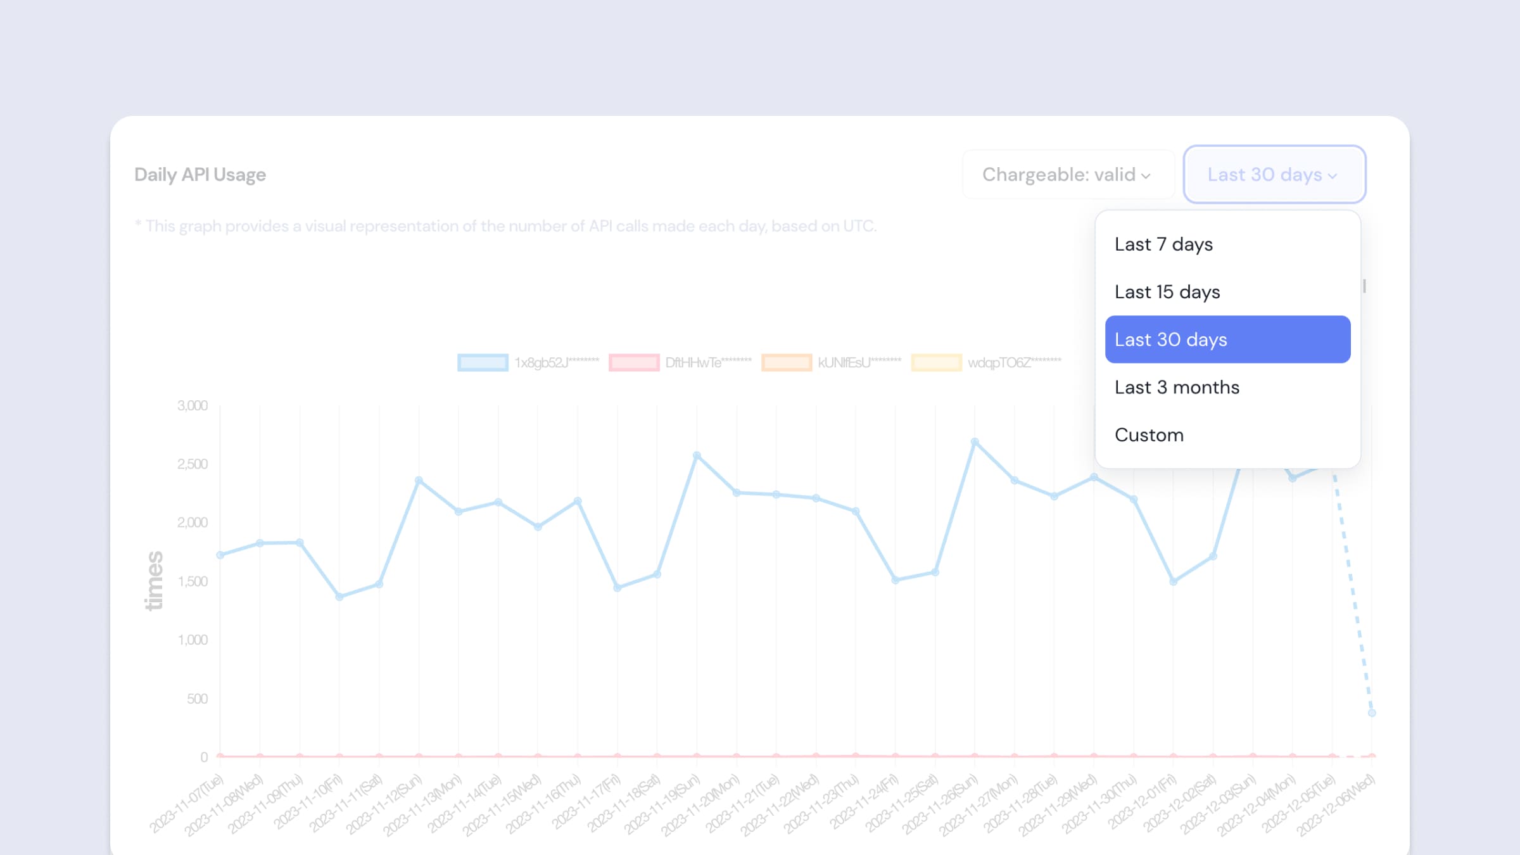Select Last 3 months option
This screenshot has height=855, width=1520.
(1177, 386)
